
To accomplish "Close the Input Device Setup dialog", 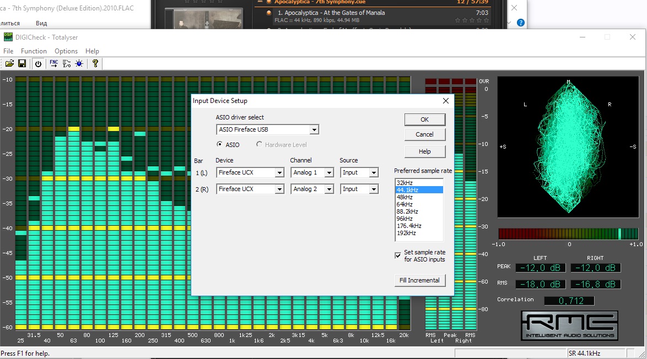I will click(x=446, y=101).
